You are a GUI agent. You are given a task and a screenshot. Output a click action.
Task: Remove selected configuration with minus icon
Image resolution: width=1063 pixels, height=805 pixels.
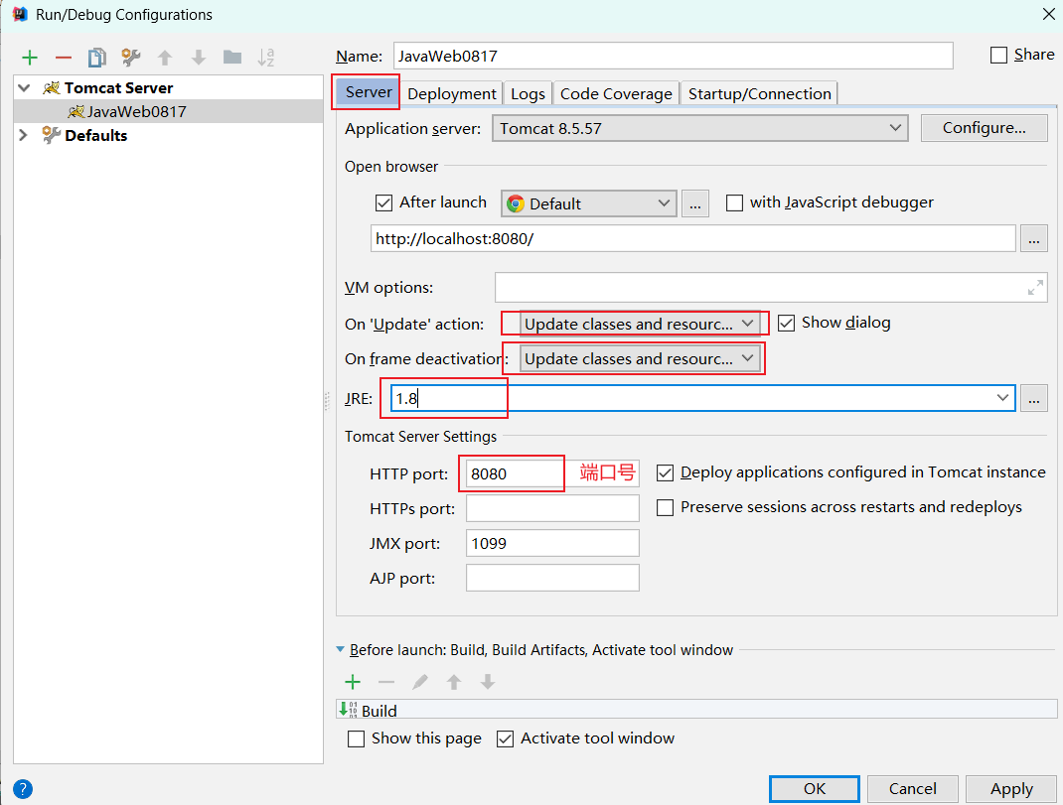[63, 58]
